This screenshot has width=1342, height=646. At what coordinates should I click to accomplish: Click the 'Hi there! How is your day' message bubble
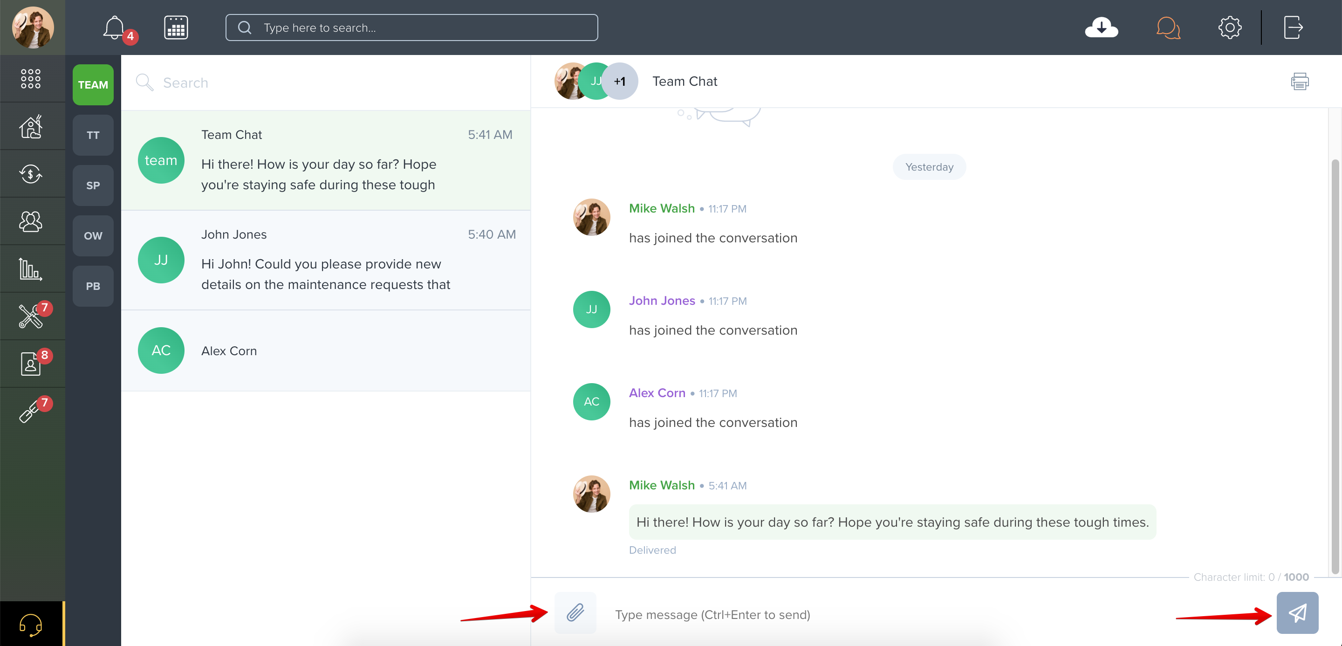point(892,522)
